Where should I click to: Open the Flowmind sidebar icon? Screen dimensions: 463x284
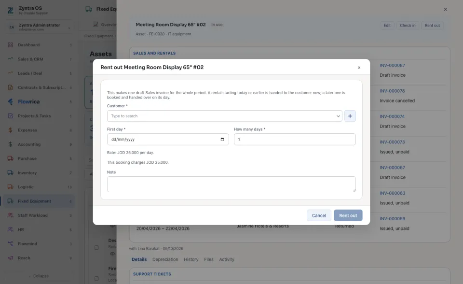coord(10,244)
